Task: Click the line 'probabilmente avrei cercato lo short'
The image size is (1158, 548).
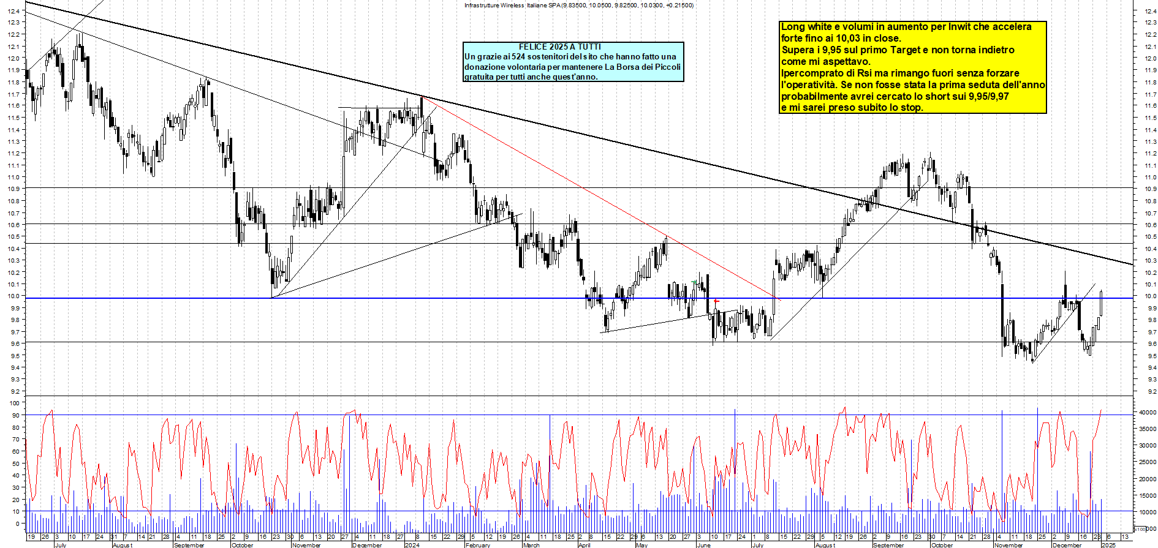Action: click(x=895, y=96)
